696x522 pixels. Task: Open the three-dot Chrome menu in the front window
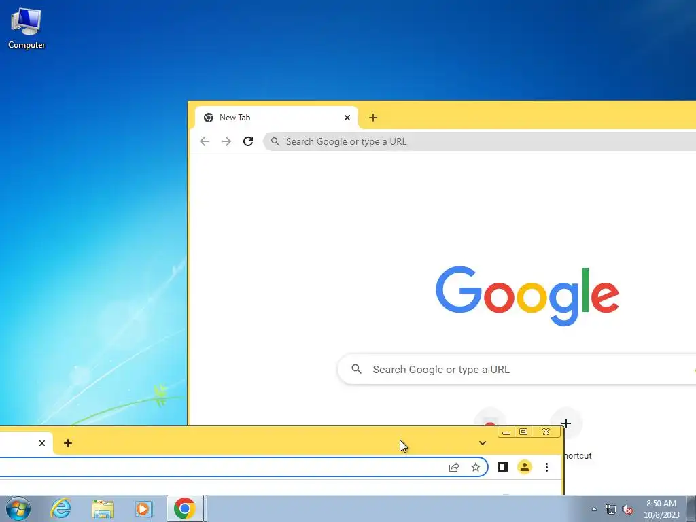pos(547,467)
